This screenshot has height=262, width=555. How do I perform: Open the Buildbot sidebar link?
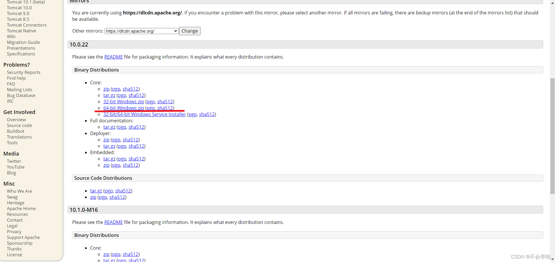pos(16,131)
